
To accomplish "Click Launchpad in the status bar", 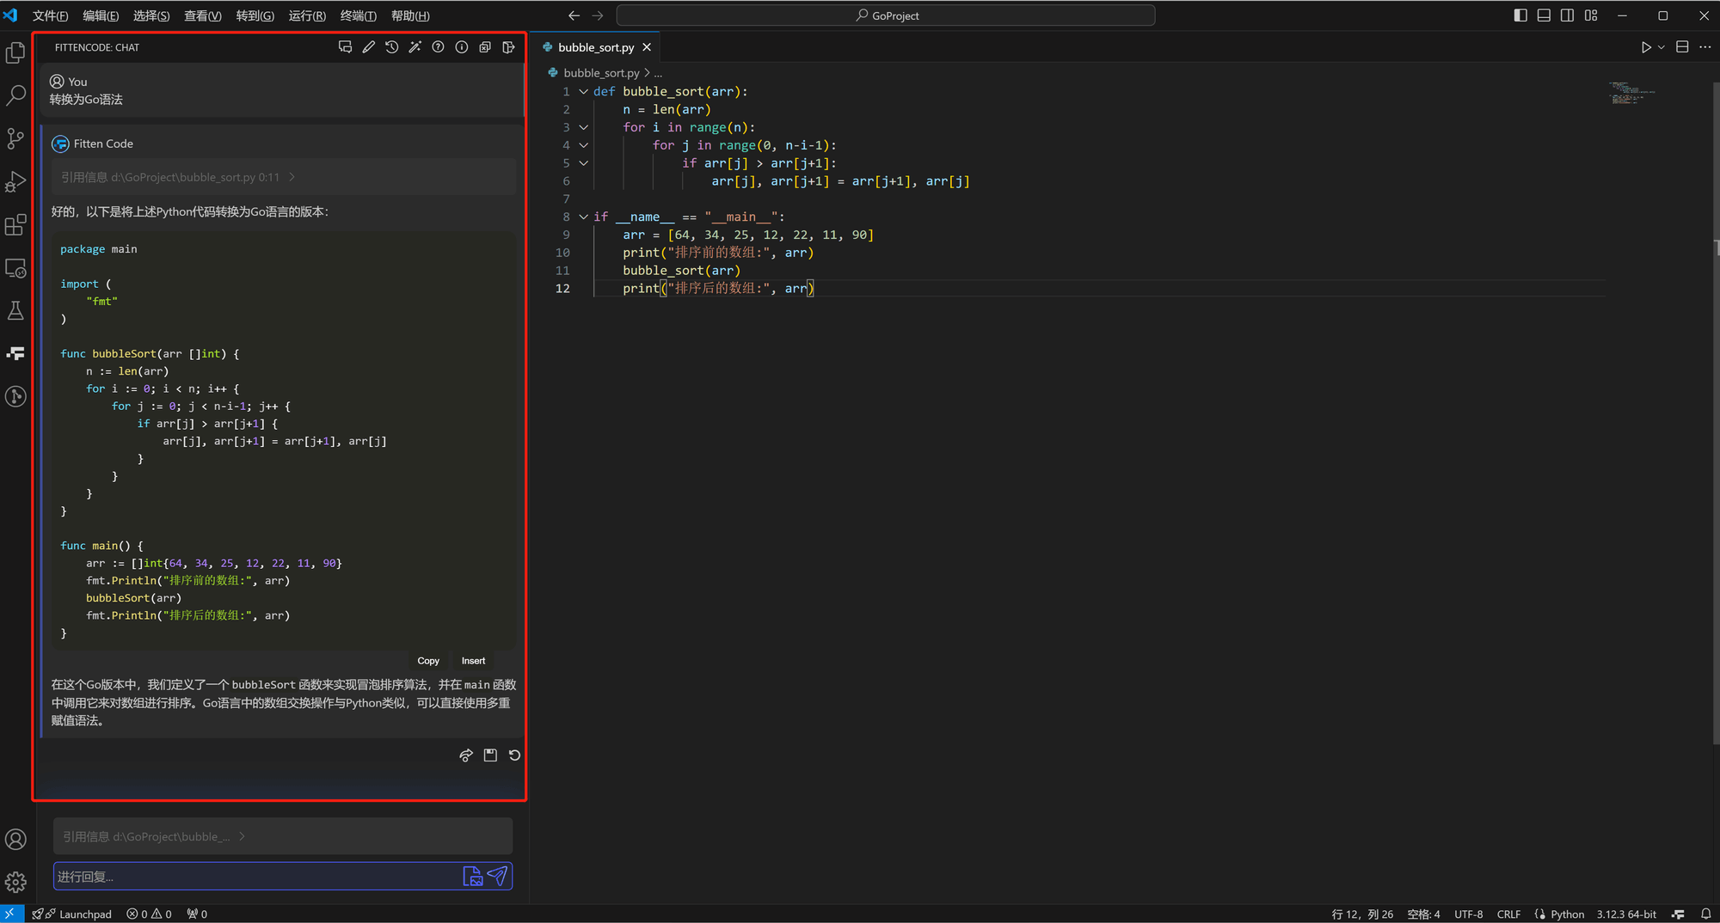I will tap(72, 914).
